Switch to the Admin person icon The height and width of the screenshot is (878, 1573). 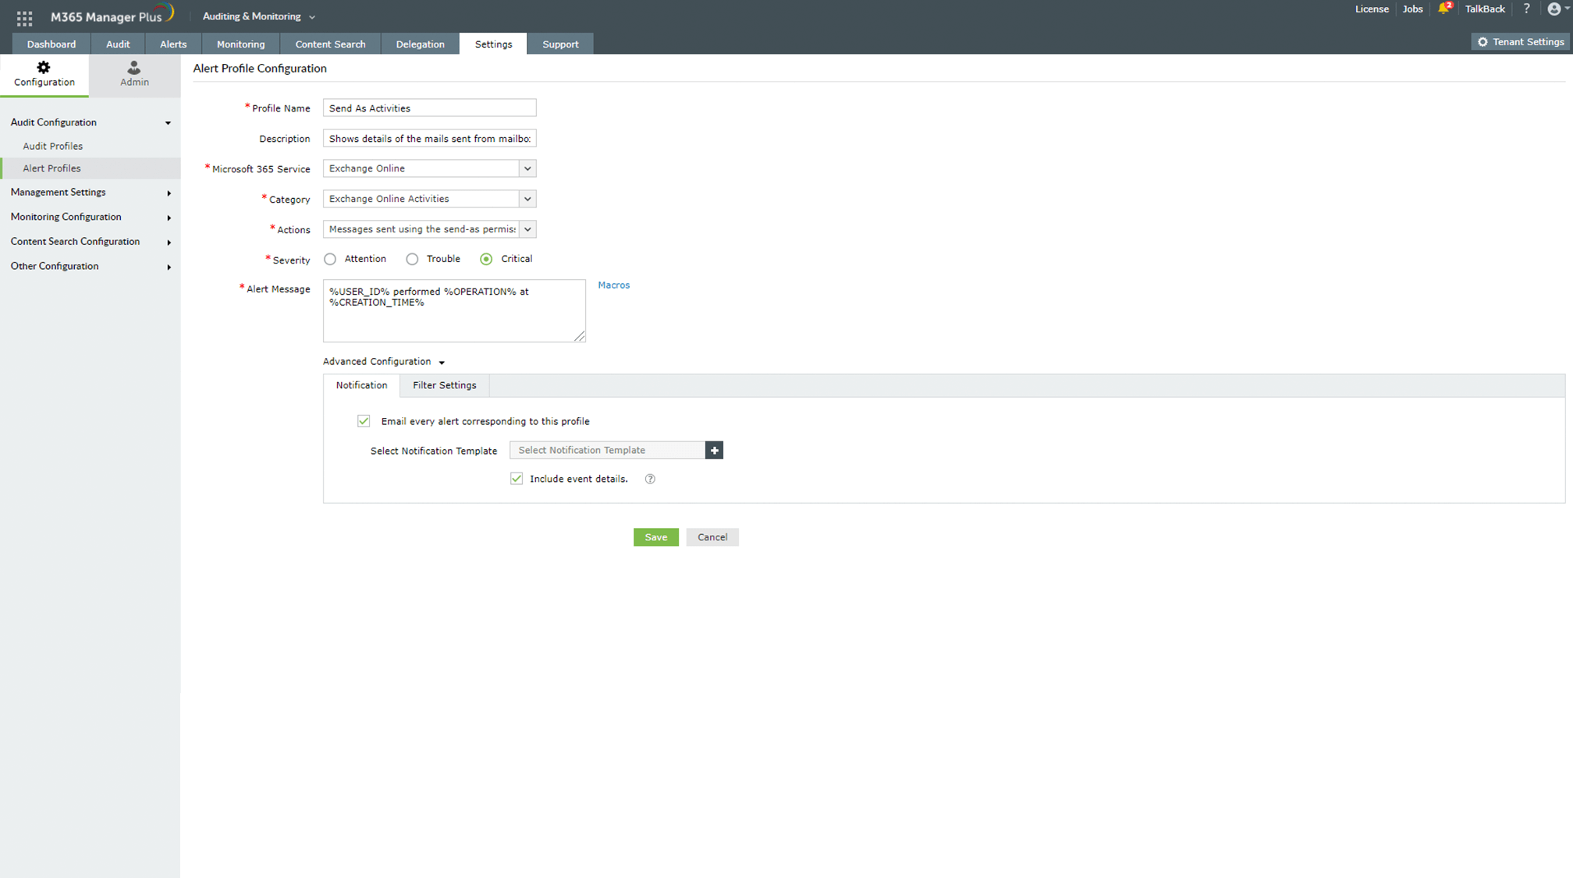point(134,68)
